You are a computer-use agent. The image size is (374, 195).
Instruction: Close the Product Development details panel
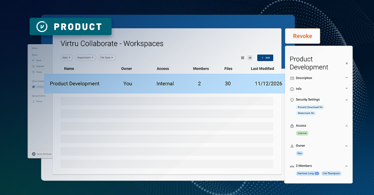pyautogui.click(x=347, y=63)
